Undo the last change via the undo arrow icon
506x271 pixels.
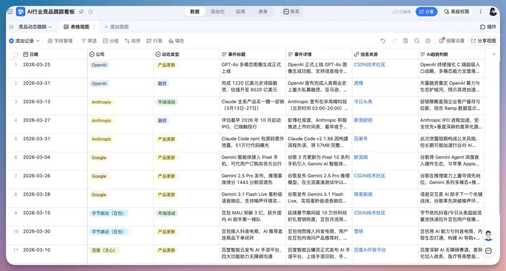383,41
